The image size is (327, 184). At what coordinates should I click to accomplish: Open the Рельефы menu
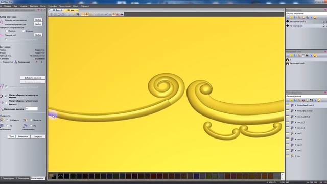[52, 6]
